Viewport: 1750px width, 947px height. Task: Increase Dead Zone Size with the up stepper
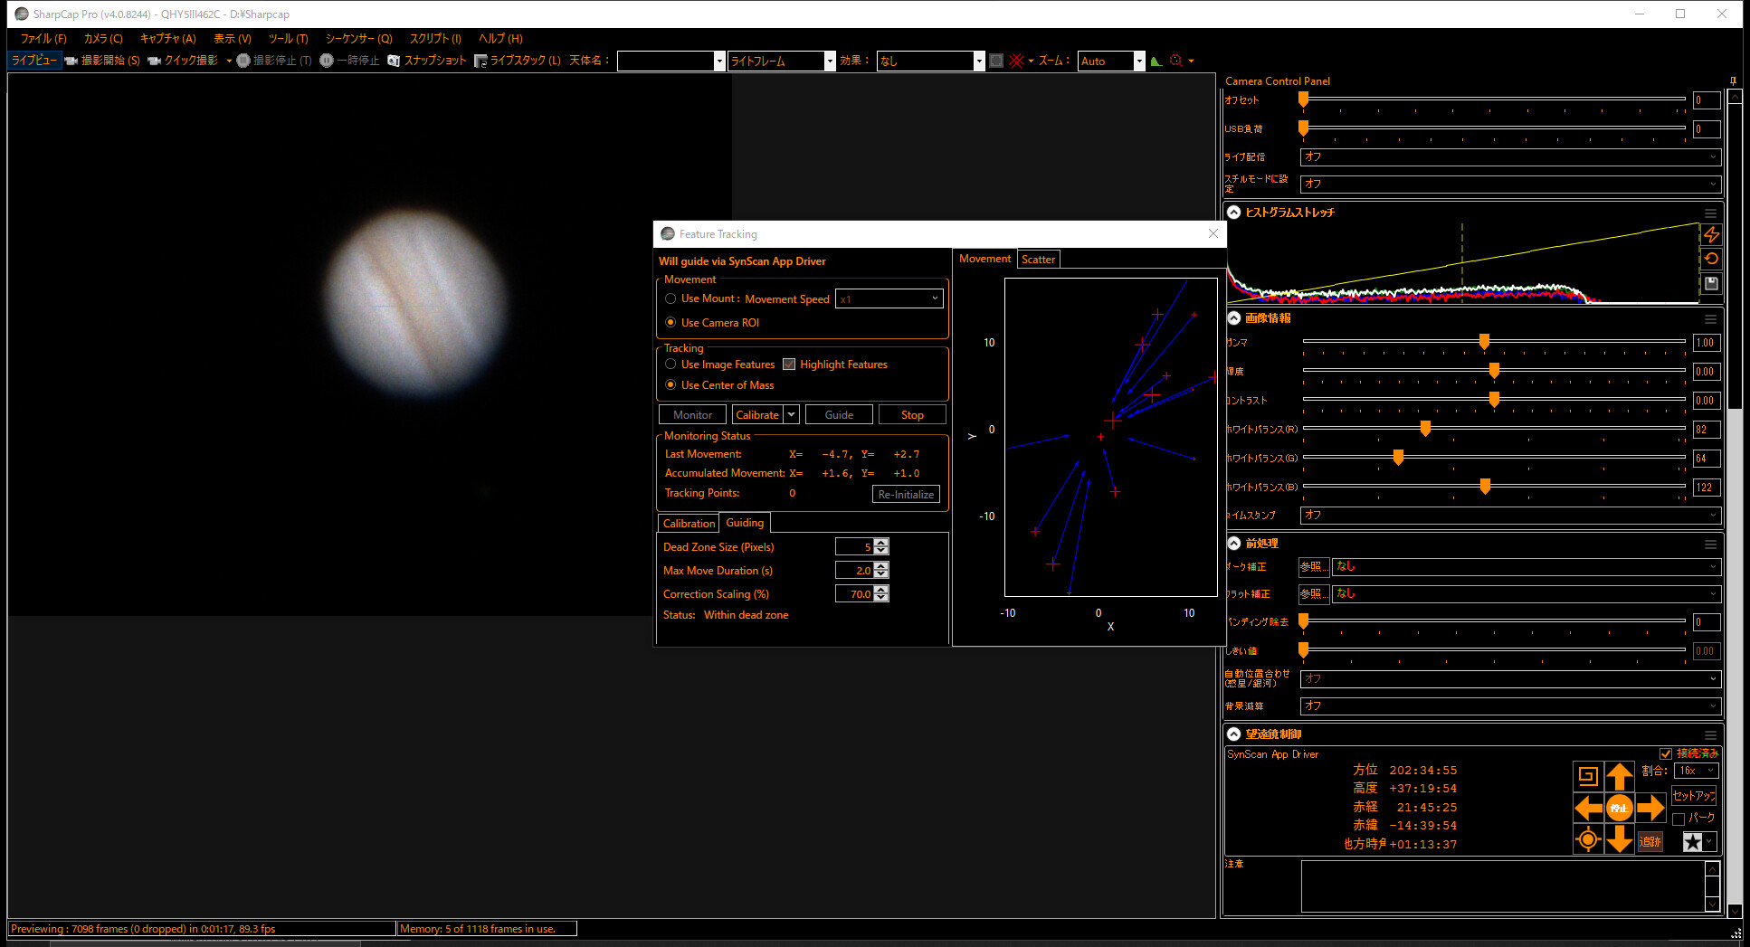881,542
